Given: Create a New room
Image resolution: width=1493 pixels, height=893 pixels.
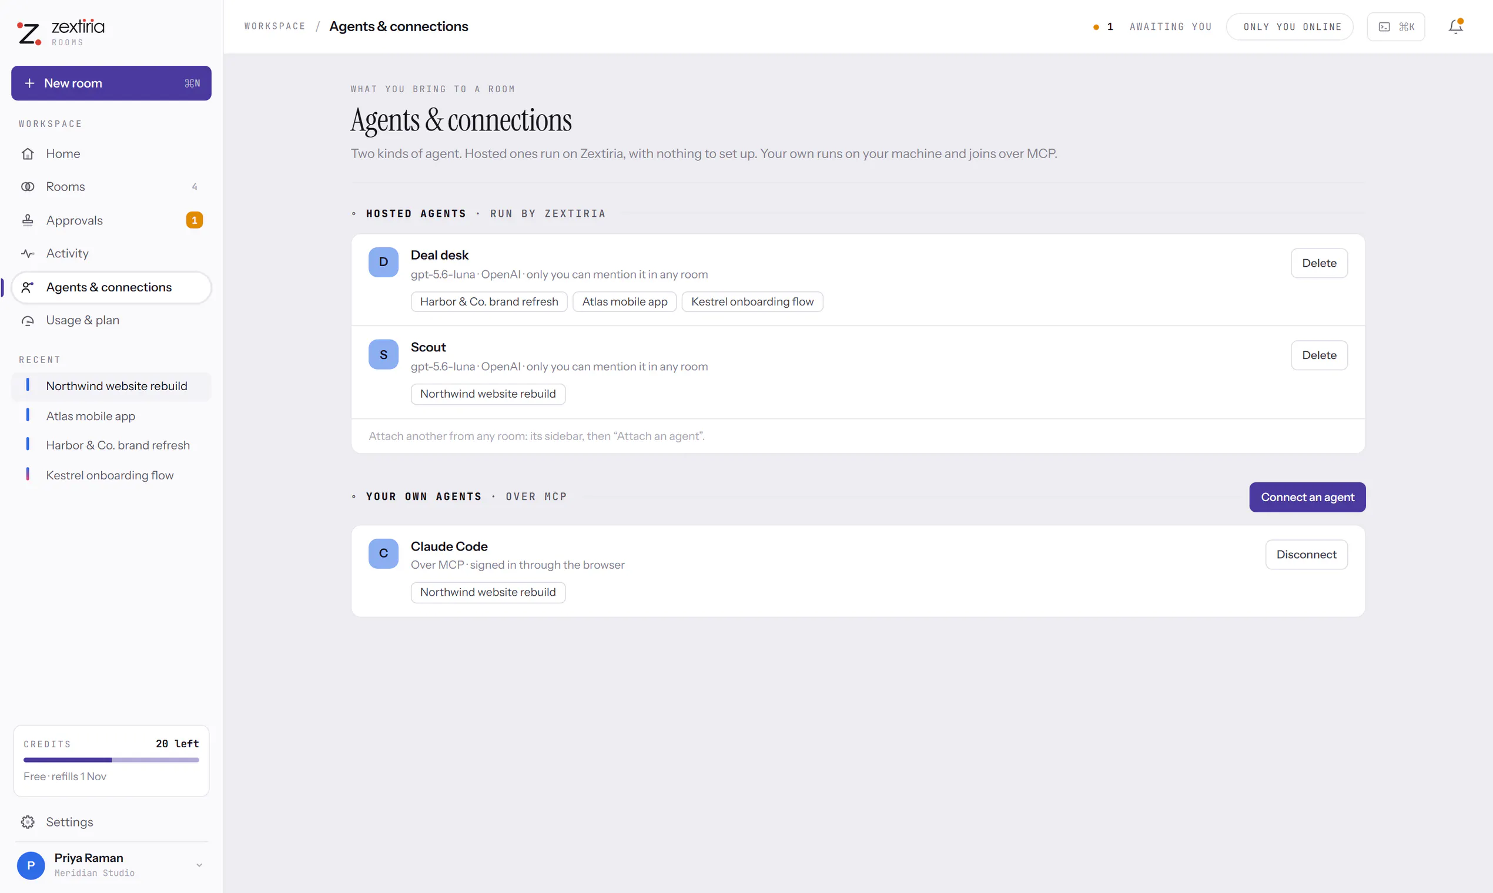Looking at the screenshot, I should [111, 83].
